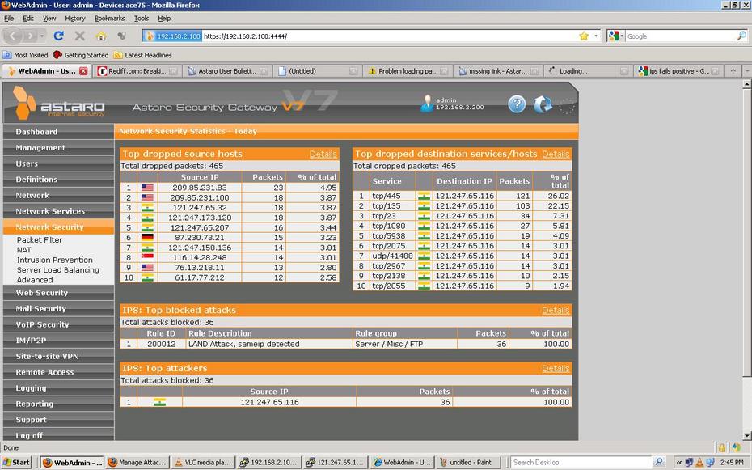
Task: Click Log off in the sidebar
Action: (x=58, y=435)
